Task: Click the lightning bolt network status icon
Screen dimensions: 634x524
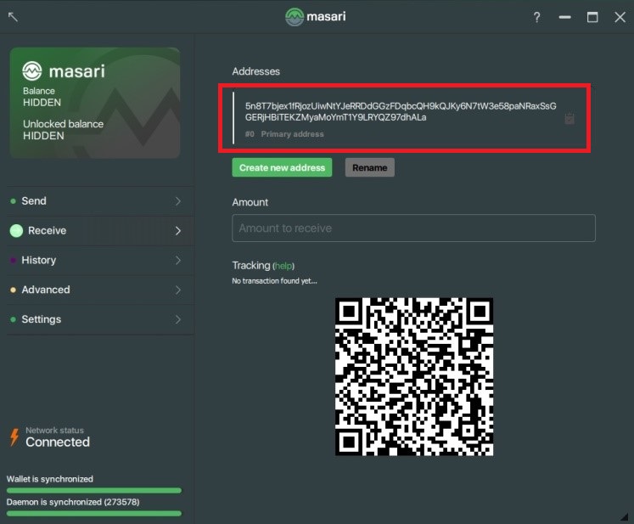Action: (x=14, y=437)
